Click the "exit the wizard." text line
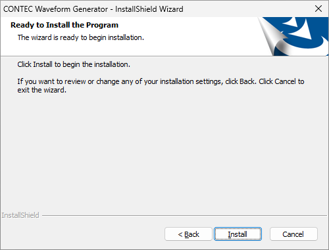 (x=41, y=90)
